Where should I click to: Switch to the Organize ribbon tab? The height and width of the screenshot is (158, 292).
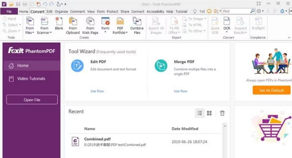tap(61, 12)
